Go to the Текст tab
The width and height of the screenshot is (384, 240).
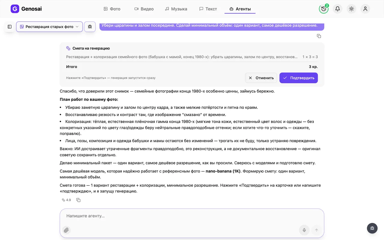[208, 9]
